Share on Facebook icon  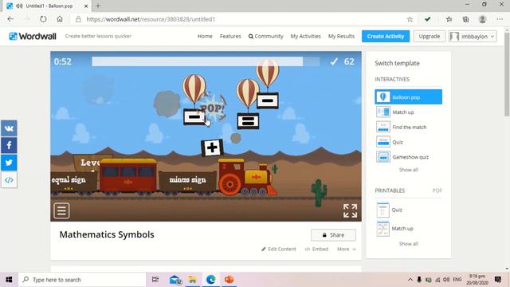point(9,145)
